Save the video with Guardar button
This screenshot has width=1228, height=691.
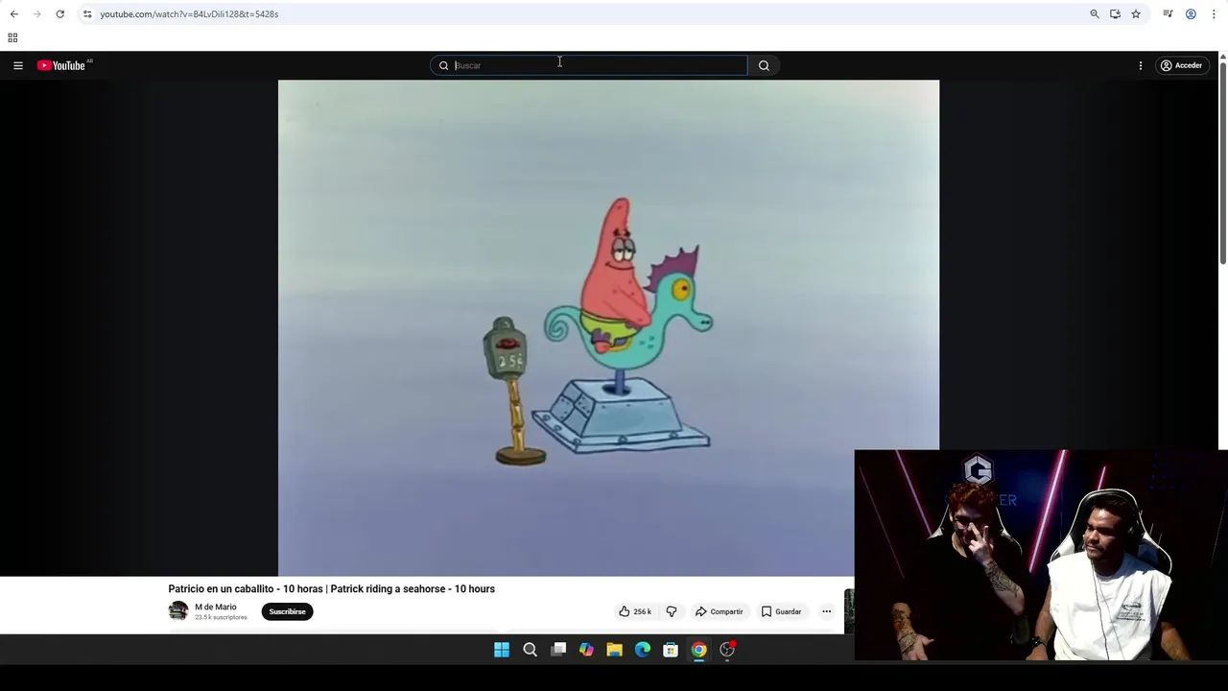click(781, 611)
